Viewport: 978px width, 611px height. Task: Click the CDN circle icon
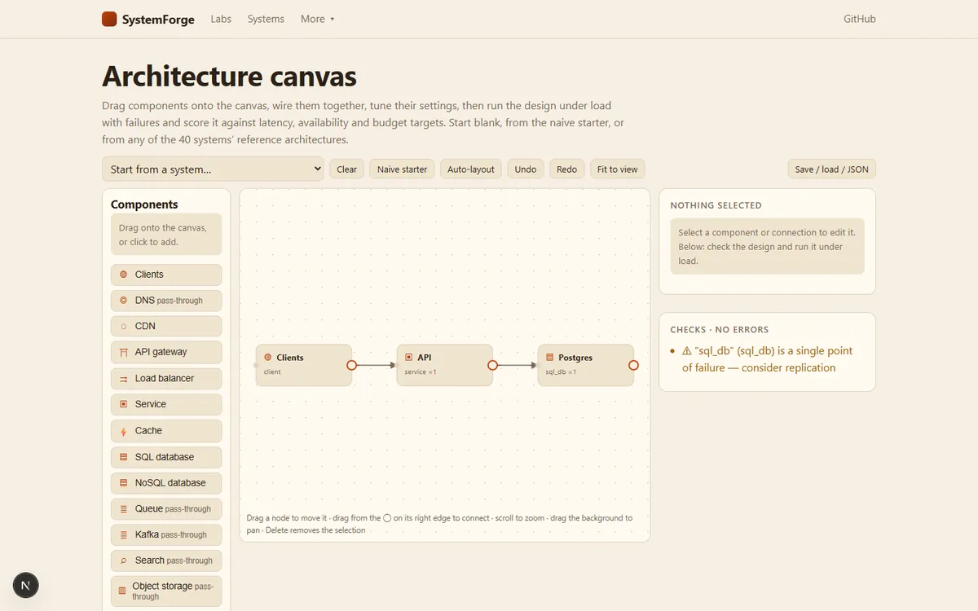pos(123,326)
